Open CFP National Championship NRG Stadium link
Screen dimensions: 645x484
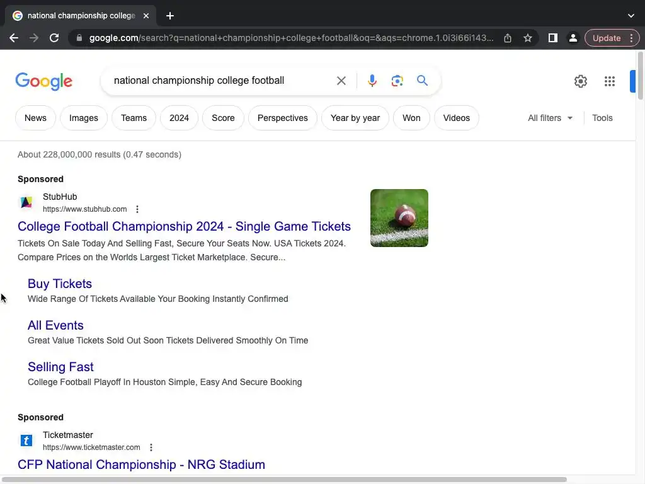coord(141,464)
